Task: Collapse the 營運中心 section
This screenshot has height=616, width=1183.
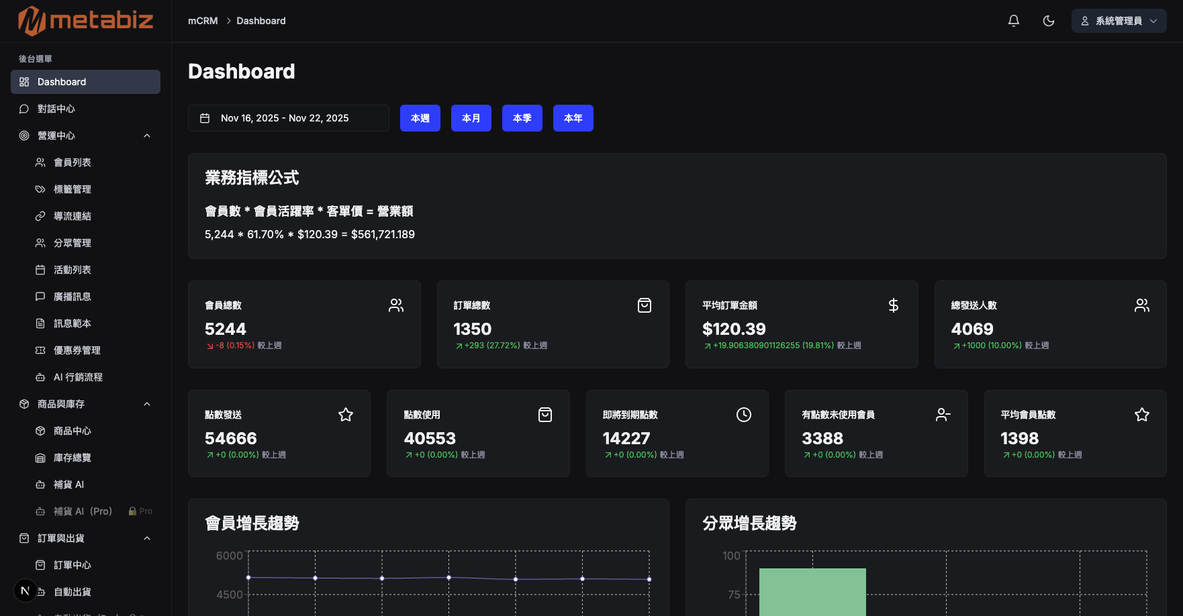Action: point(147,135)
